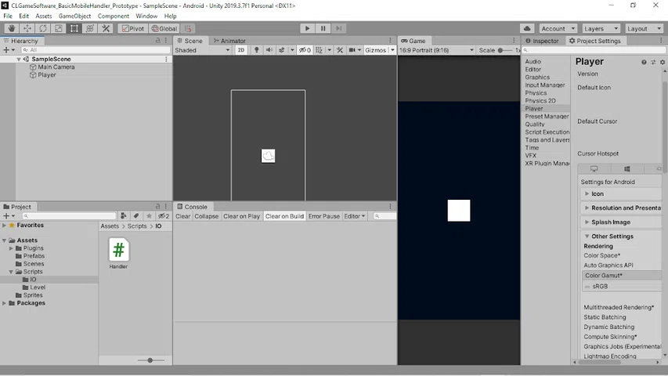
Task: Open the Shaded draw mode dropdown
Action: coord(202,50)
